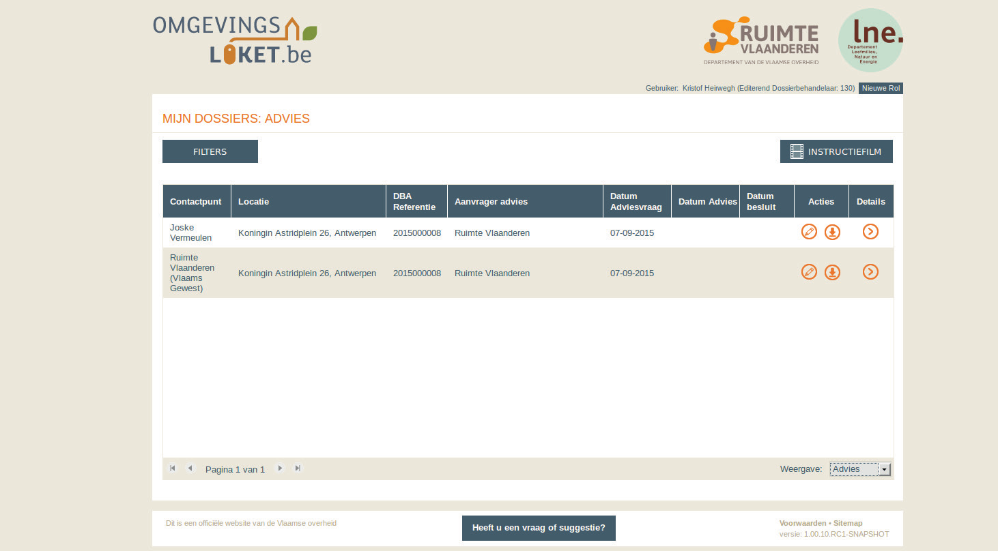Click the 'Pagina 1 van 1' pager text

click(x=235, y=469)
